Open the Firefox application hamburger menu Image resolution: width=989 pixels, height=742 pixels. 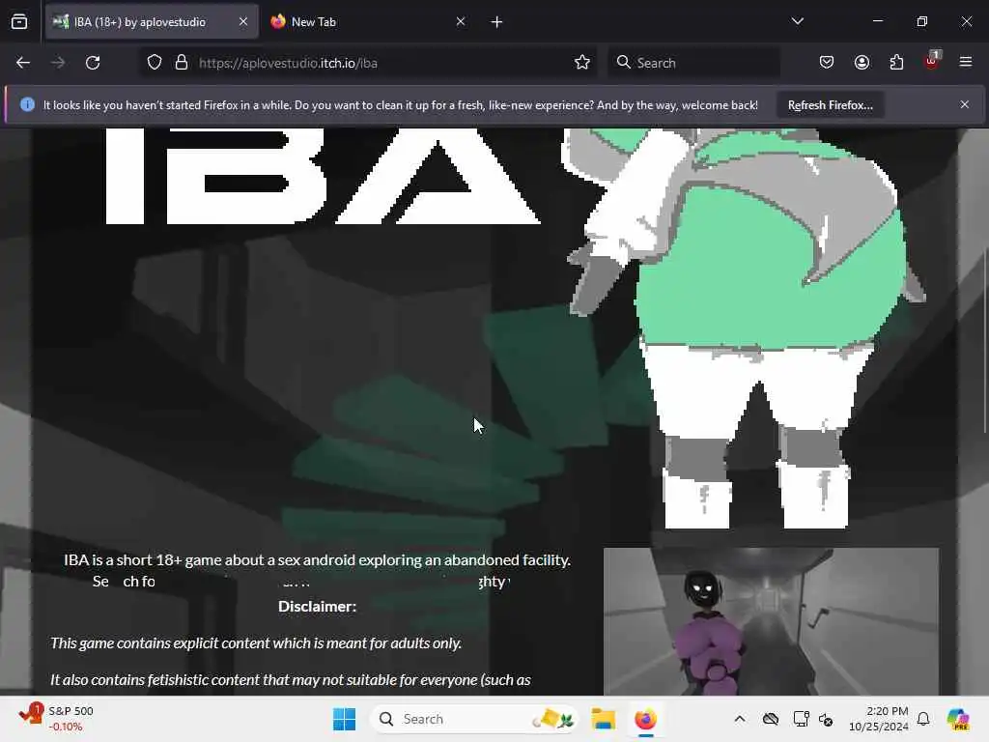[x=966, y=62]
